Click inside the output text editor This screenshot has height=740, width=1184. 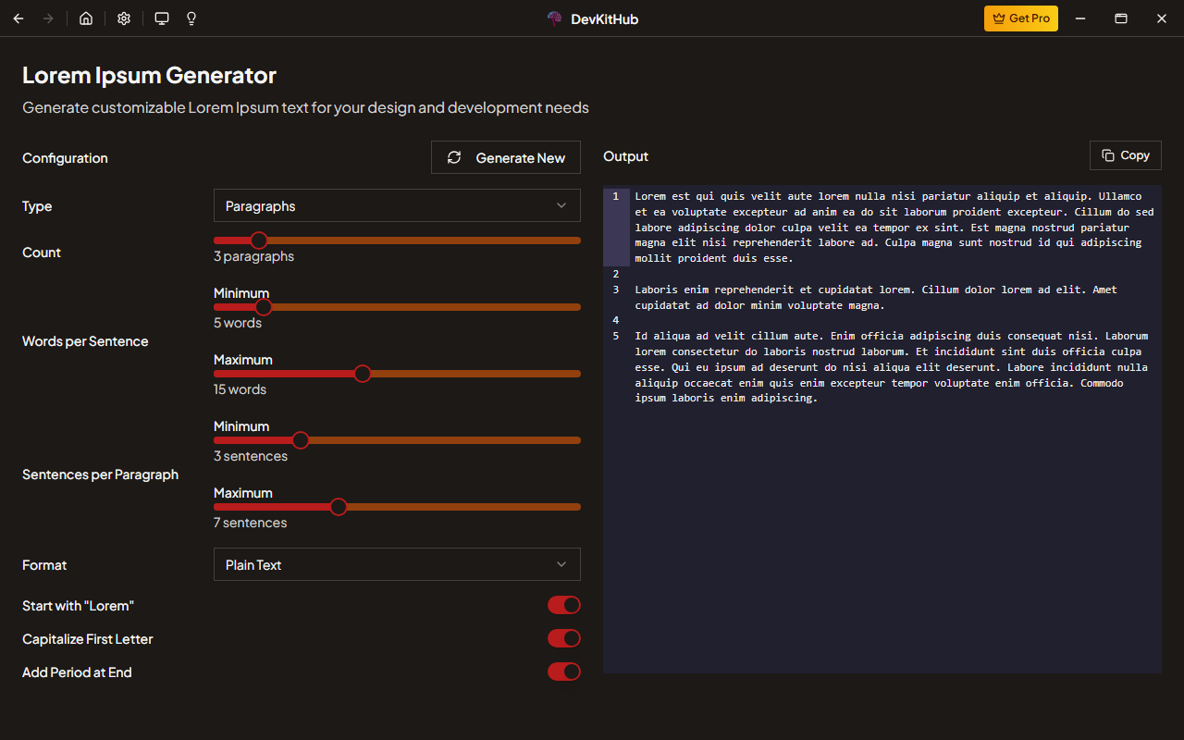[x=882, y=429]
